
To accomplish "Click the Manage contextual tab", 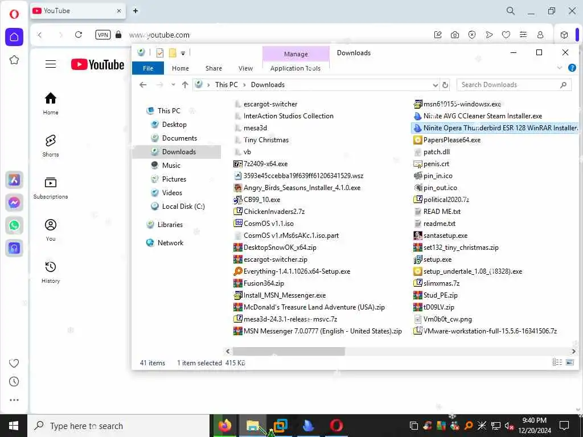I will click(296, 54).
